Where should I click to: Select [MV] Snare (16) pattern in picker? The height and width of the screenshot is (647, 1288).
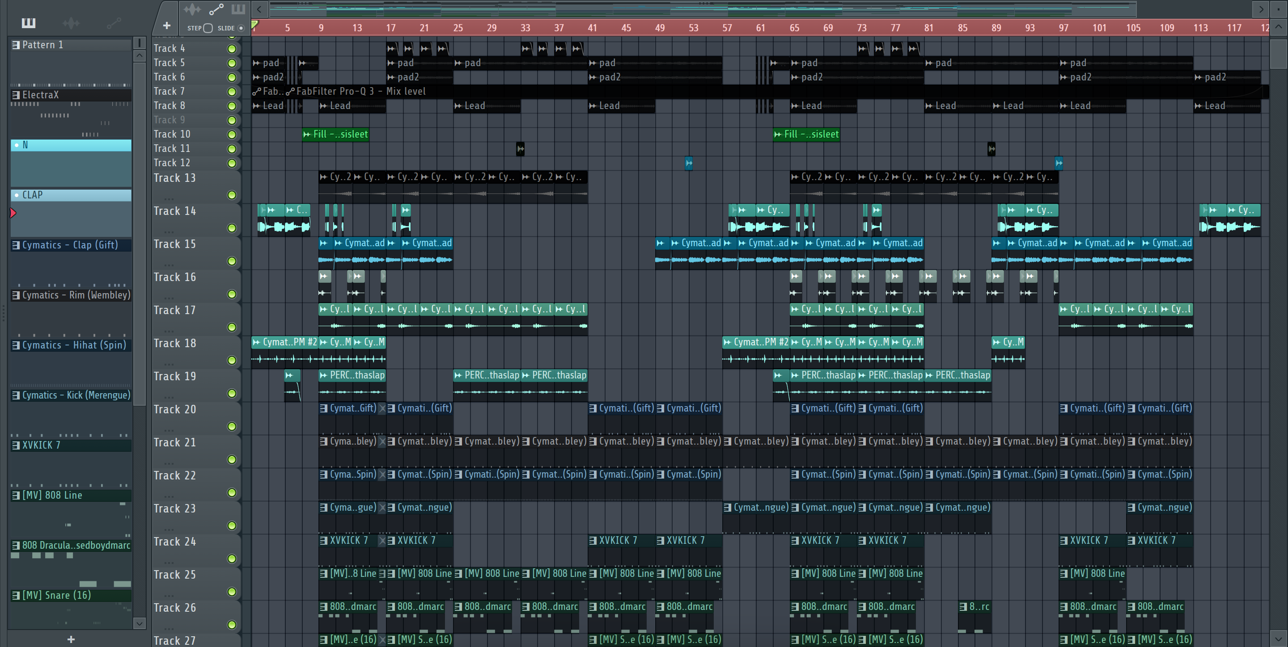(x=71, y=595)
